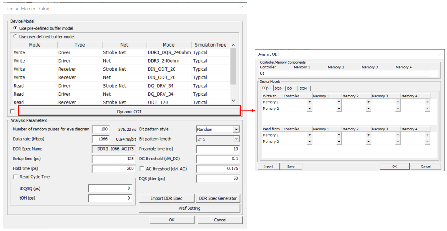The width and height of the screenshot is (447, 231).
Task: Open the Bit pattern style dropdown
Action: 236,130
